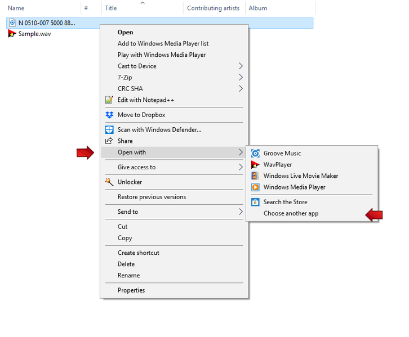Select the Sample.wav file name
The height and width of the screenshot is (337, 409).
35,34
